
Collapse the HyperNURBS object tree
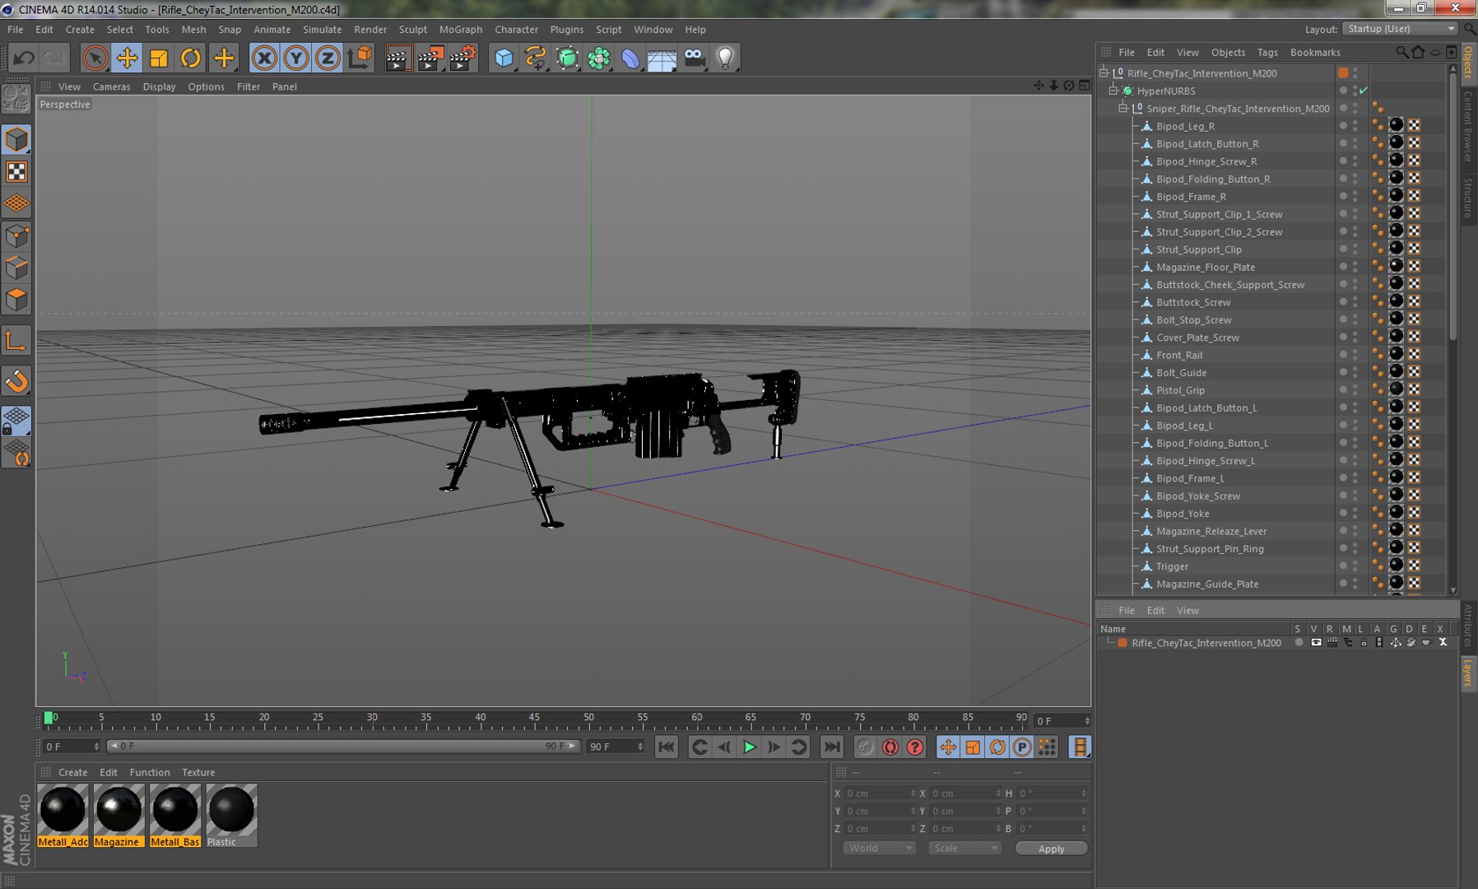[x=1114, y=91]
